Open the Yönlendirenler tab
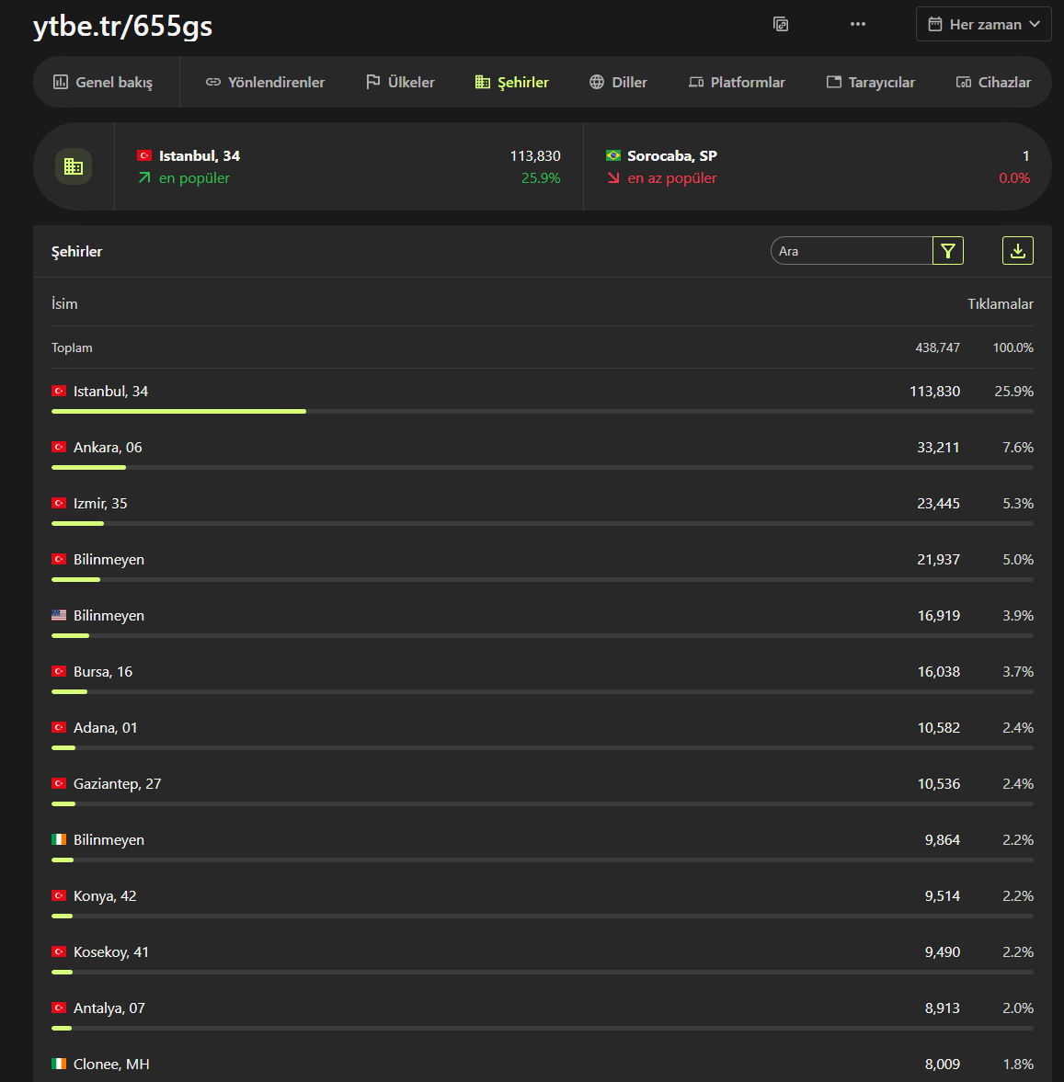 pos(265,82)
